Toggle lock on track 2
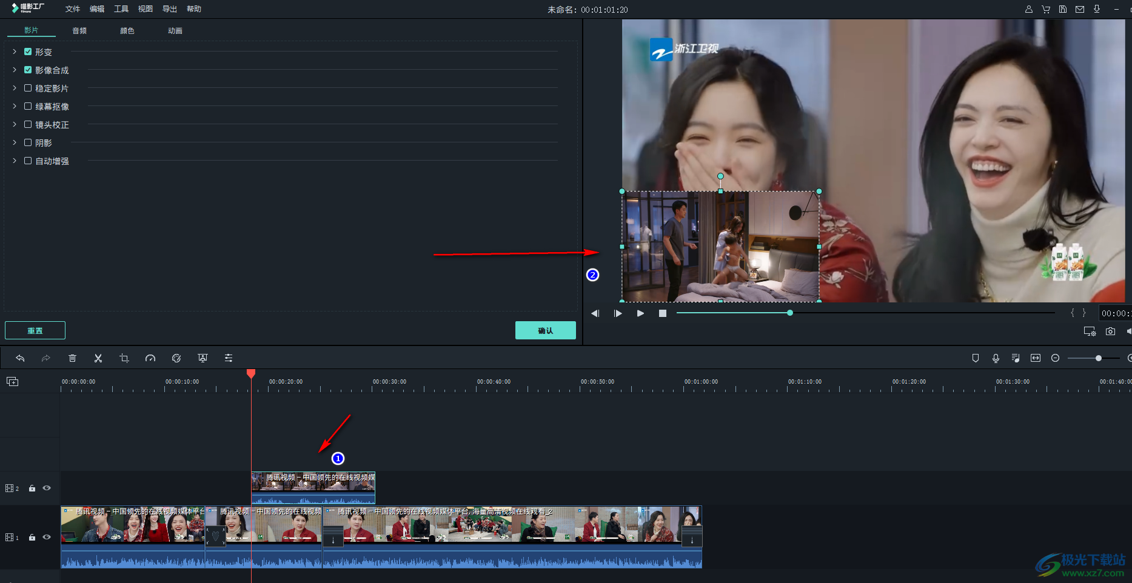The width and height of the screenshot is (1132, 583). pos(32,488)
